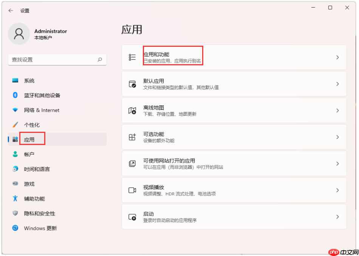Click the Windows 更新 icon in sidebar
The image size is (359, 256).
point(15,228)
